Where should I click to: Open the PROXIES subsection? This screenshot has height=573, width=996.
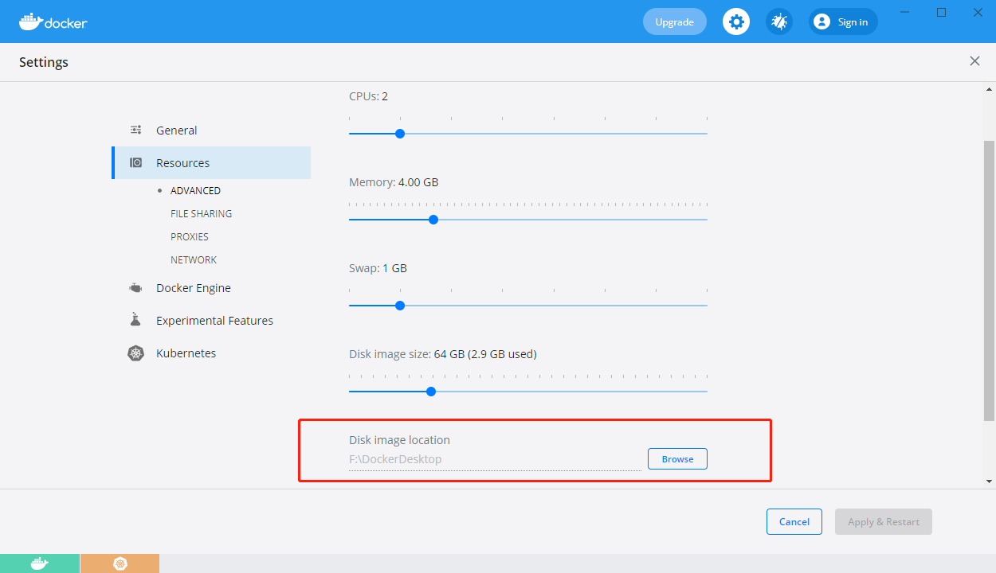190,236
